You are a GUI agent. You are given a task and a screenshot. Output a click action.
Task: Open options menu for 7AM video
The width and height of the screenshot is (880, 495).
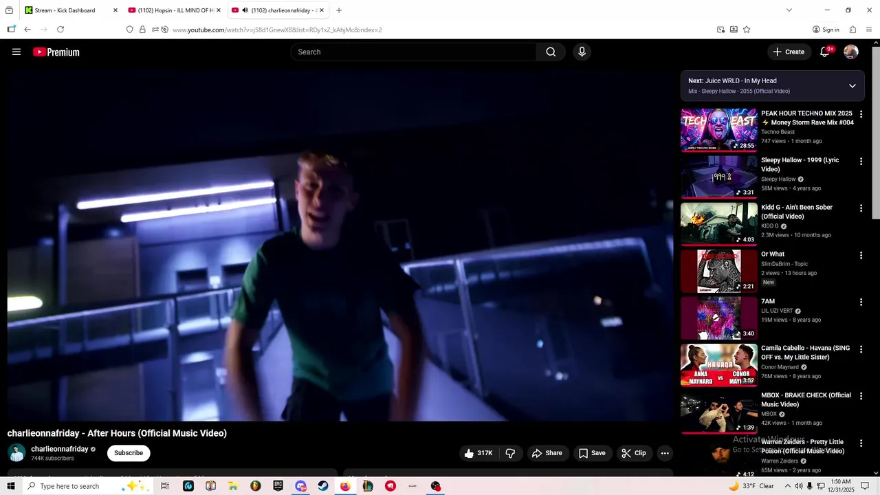[x=861, y=302]
